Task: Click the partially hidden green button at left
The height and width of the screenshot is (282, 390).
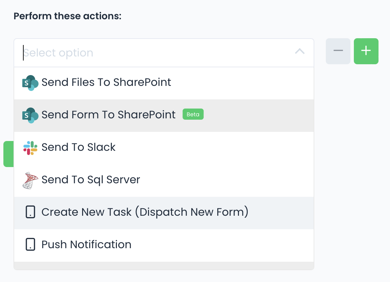Action: tap(8, 154)
